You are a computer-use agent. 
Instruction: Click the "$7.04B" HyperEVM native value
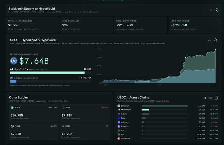click(87, 69)
